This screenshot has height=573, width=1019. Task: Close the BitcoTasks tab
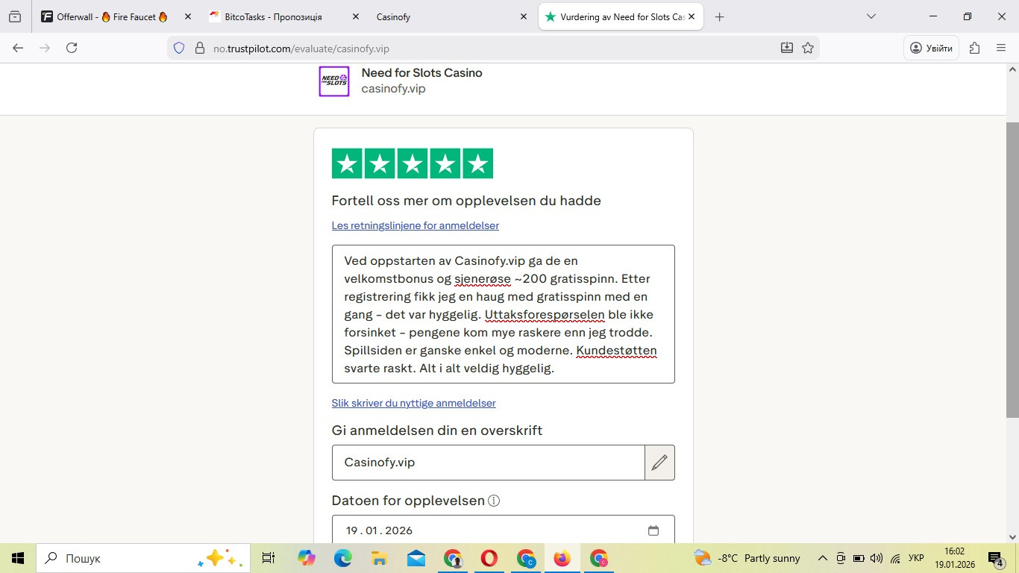coord(355,16)
